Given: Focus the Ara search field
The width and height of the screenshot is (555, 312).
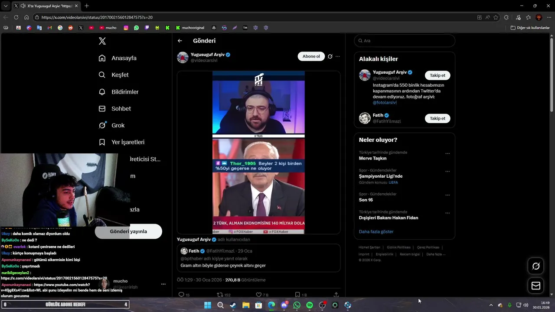Looking at the screenshot, I should click(x=405, y=41).
